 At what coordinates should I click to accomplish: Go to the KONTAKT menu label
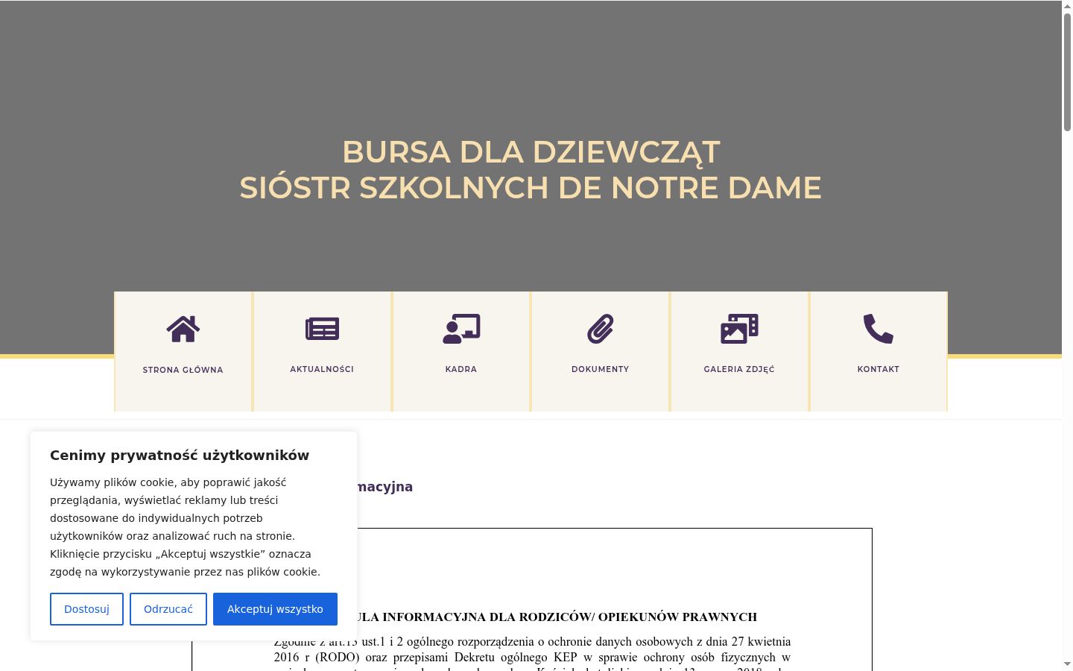point(879,369)
